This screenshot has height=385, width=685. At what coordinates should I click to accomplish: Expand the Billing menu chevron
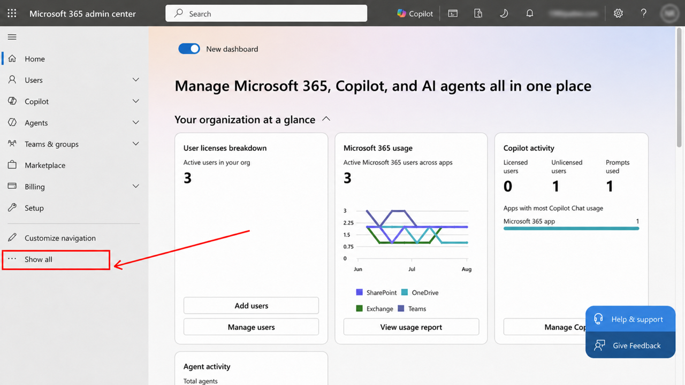coord(136,186)
